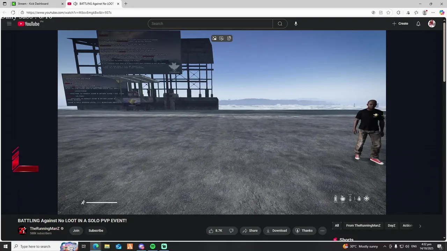Refresh the page in the browser
The width and height of the screenshot is (447, 251).
tap(13, 13)
